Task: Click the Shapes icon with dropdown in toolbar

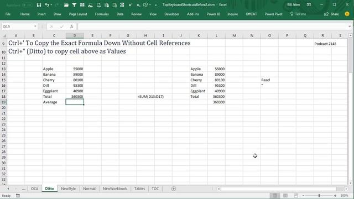Action: 147,5
